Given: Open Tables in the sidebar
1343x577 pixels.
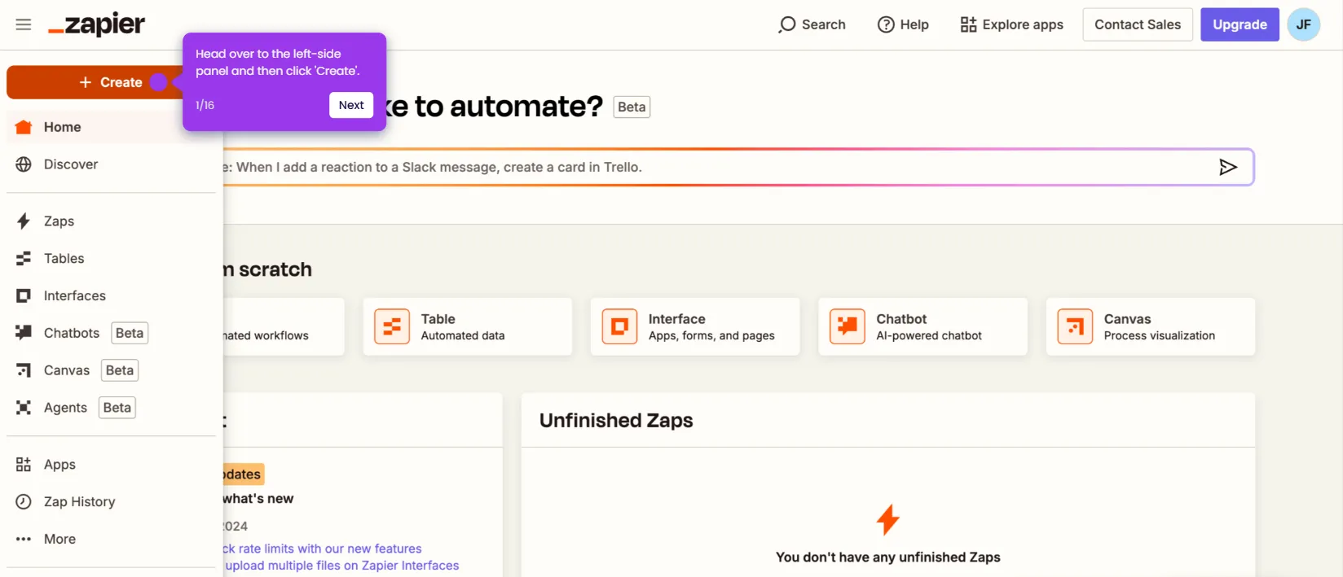Looking at the screenshot, I should [111, 259].
